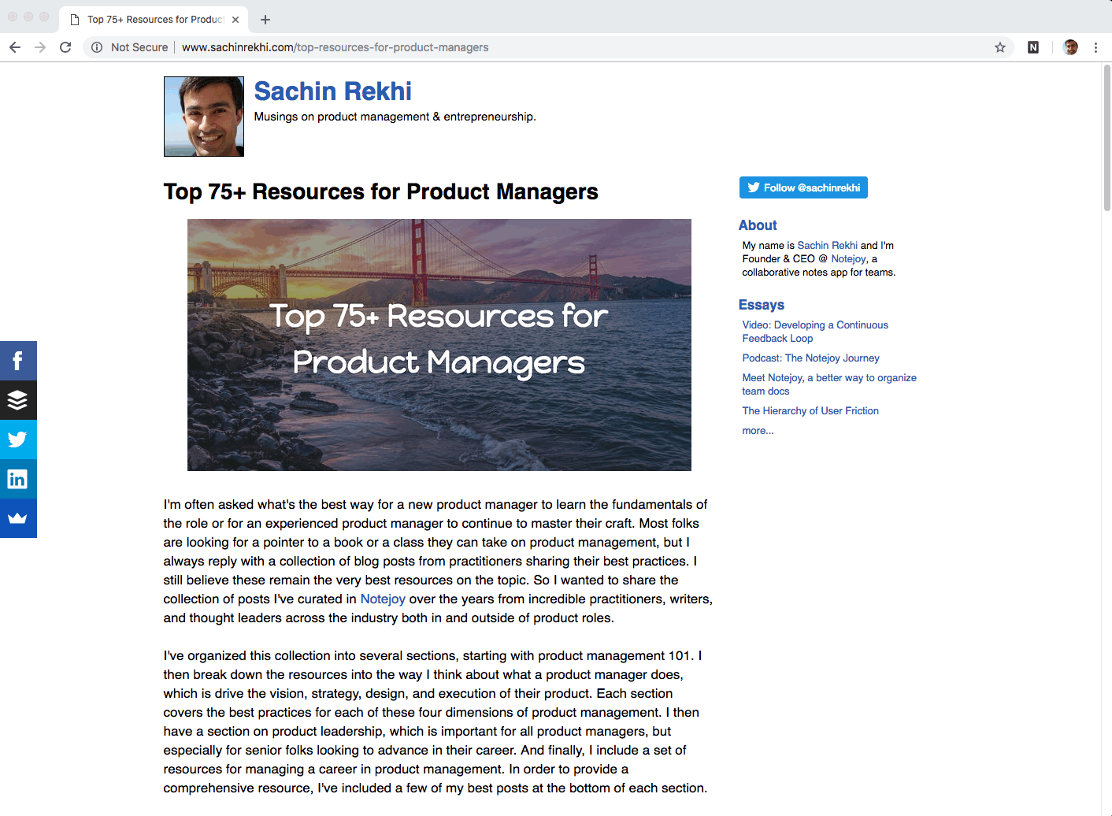Viewport: 1112px width, 816px height.
Task: Share the page on LinkedIn
Action: pos(18,479)
